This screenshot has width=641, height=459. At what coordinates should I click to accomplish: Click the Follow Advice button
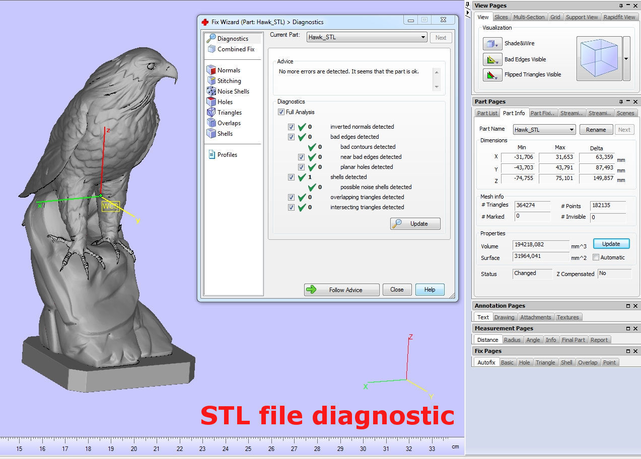pyautogui.click(x=342, y=290)
